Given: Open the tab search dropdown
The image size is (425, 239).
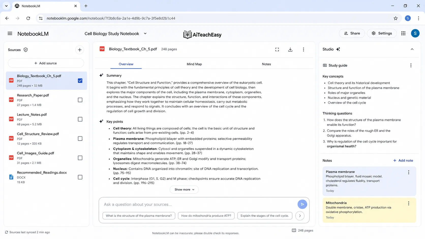Looking at the screenshot, I should pos(6,6).
